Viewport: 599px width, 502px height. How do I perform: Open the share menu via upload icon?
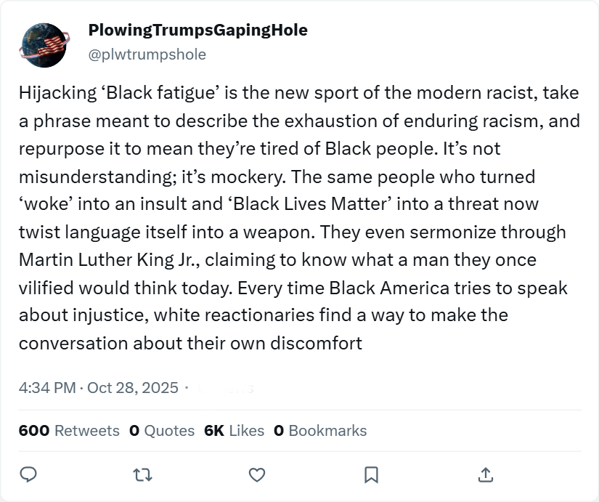(x=486, y=474)
